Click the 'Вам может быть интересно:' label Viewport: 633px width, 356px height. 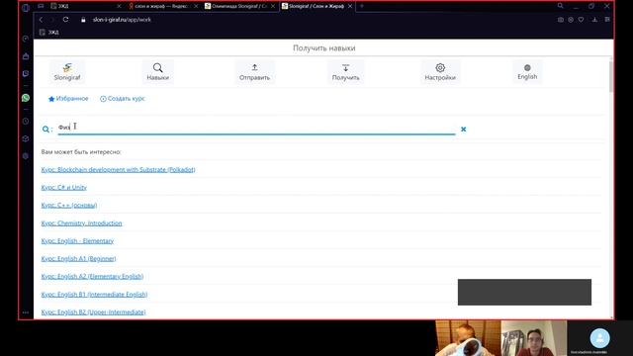coord(81,152)
